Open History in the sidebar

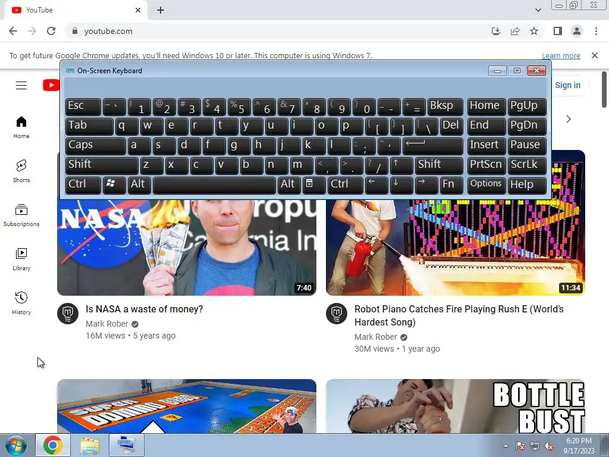[x=21, y=303]
